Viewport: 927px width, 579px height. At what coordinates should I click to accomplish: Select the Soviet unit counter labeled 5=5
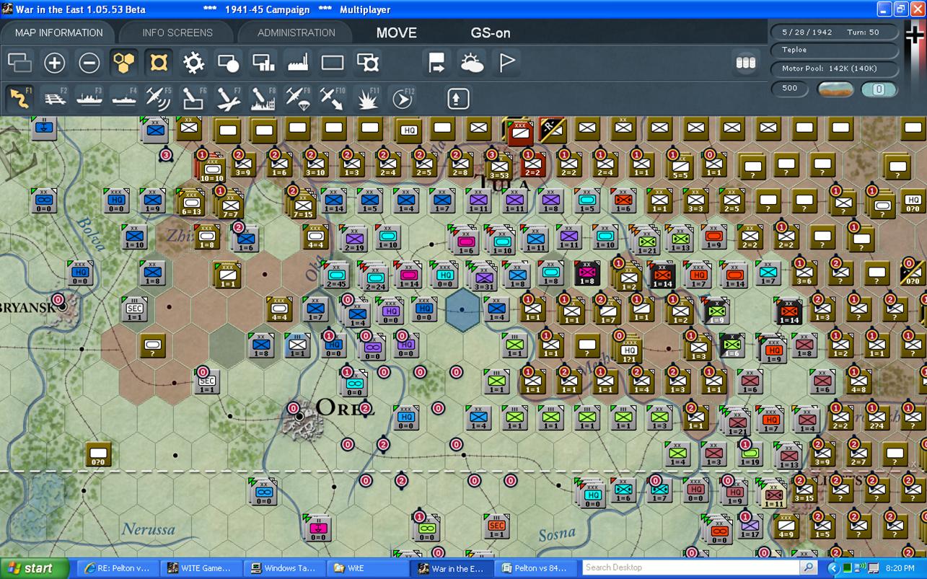pyautogui.click(x=680, y=165)
